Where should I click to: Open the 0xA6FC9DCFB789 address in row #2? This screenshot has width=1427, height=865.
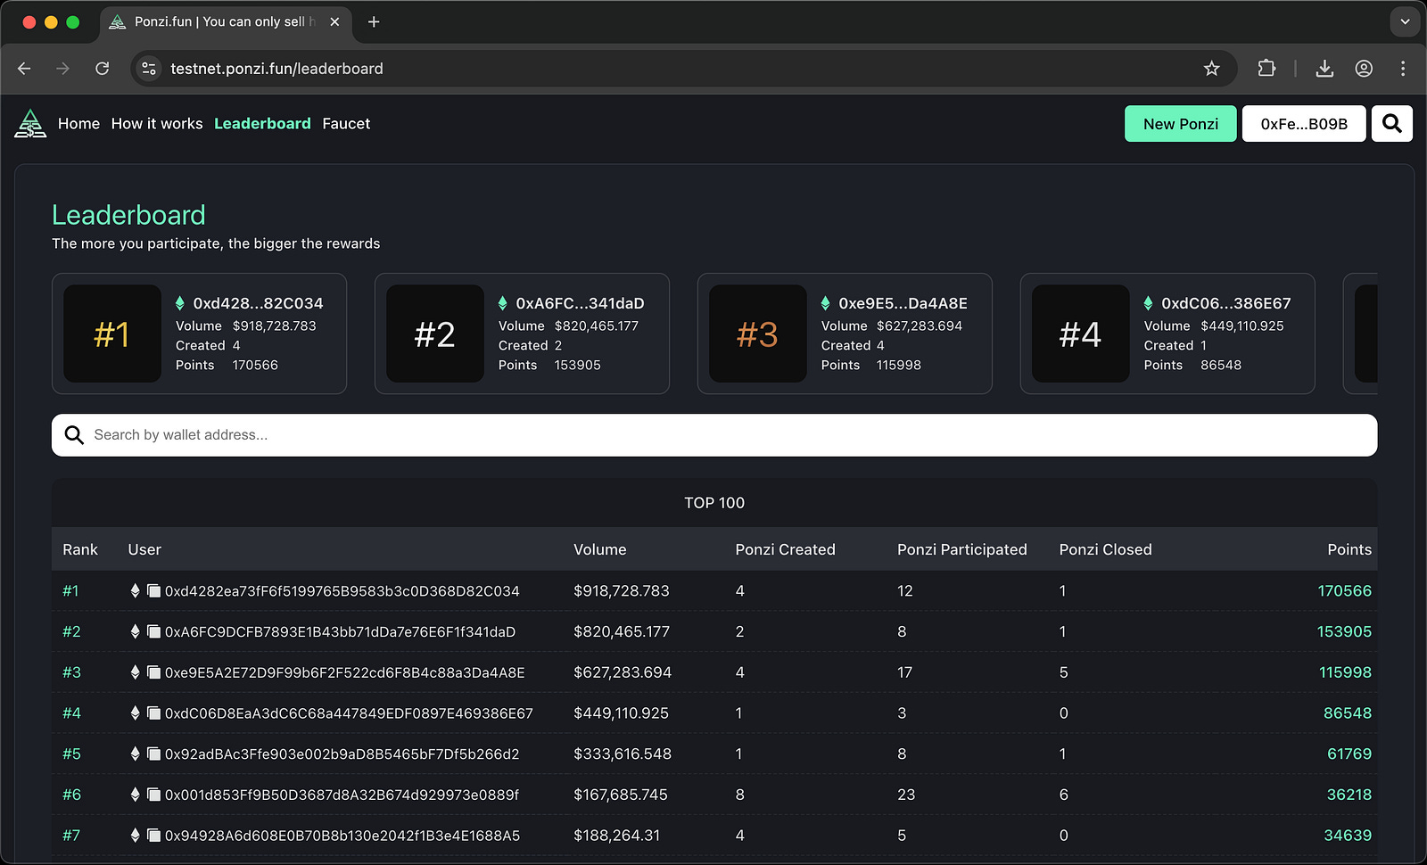(340, 632)
